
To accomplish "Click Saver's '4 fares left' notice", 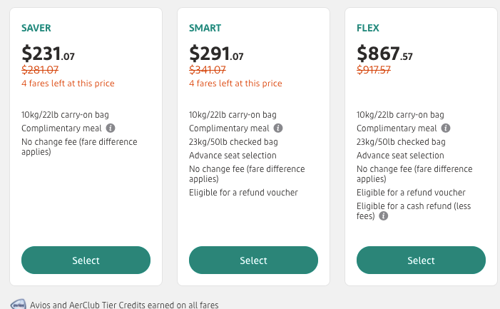I will pyautogui.click(x=68, y=83).
